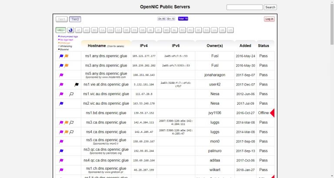Filter servers by CA country button
The height and width of the screenshot is (178, 334).
[103, 30]
